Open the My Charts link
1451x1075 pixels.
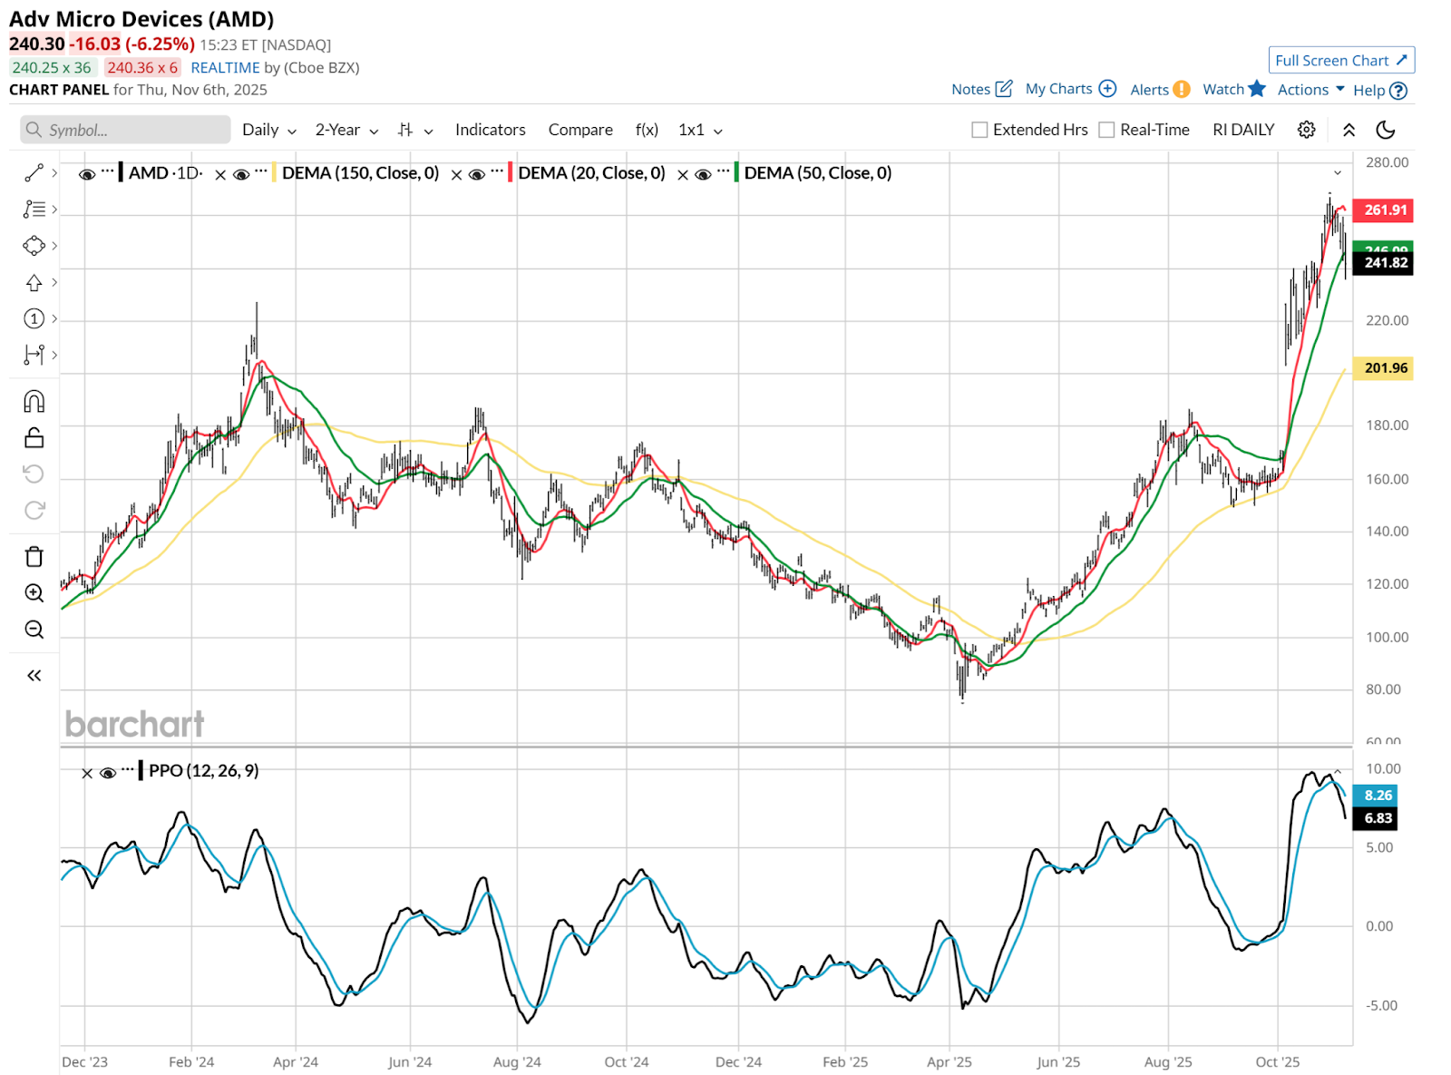click(x=1069, y=89)
